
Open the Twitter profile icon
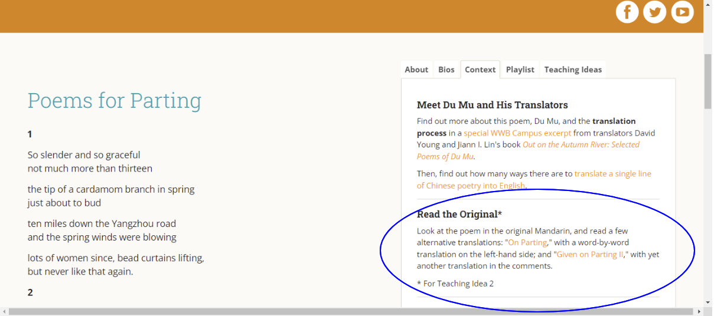click(x=654, y=12)
